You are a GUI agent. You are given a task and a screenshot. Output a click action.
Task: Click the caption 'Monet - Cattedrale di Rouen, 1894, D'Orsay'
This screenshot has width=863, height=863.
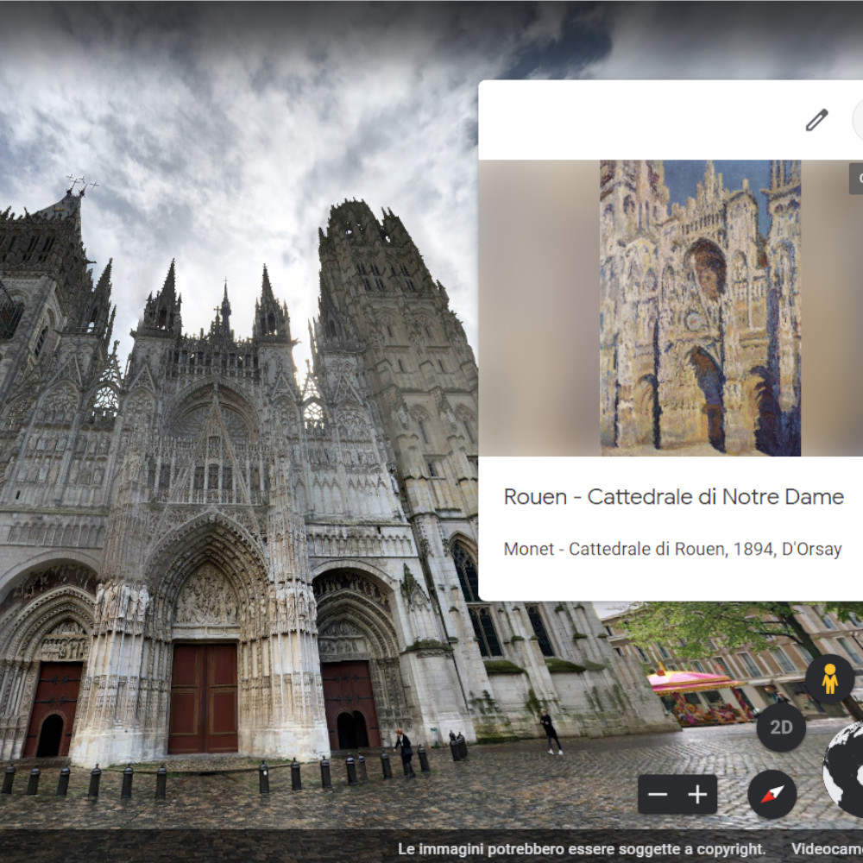(x=672, y=549)
